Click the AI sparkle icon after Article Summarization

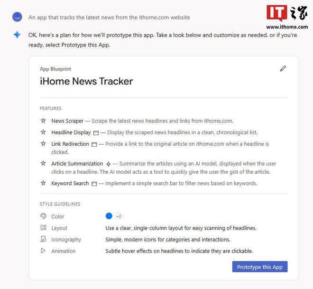click(109, 164)
